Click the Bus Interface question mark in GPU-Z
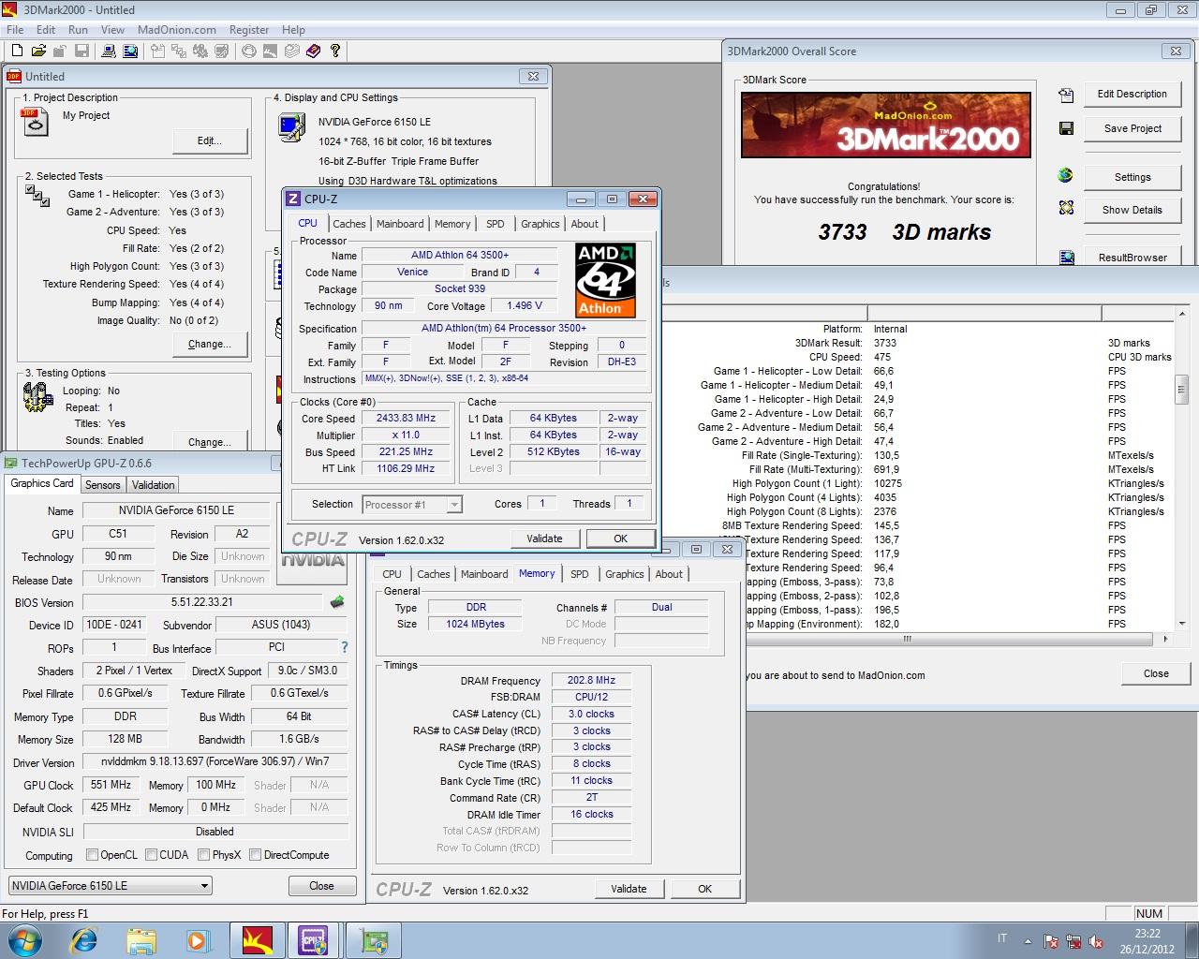1199x959 pixels. [x=345, y=647]
